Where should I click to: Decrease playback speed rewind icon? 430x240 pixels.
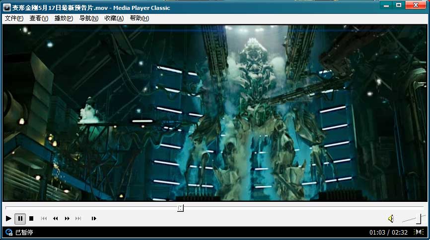point(56,218)
